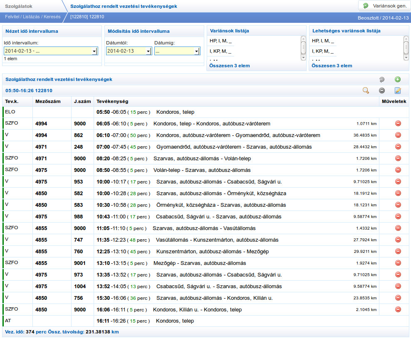Remove the 13:10-13:15 Mezőgép row
411x338 pixels.
(x=398, y=263)
